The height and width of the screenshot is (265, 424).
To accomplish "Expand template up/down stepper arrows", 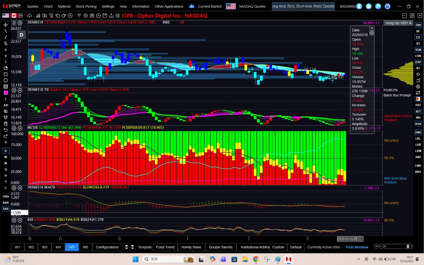I will pyautogui.click(x=130, y=247).
